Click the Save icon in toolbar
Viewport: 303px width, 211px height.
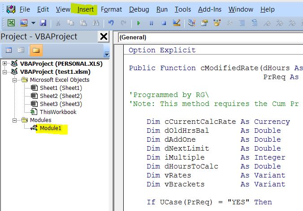point(43,22)
